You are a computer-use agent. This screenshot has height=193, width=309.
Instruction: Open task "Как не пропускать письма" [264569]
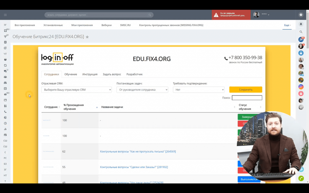(138, 151)
